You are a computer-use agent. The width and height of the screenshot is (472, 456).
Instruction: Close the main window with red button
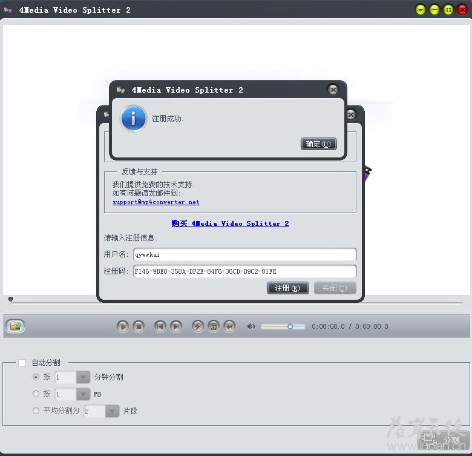(462, 10)
